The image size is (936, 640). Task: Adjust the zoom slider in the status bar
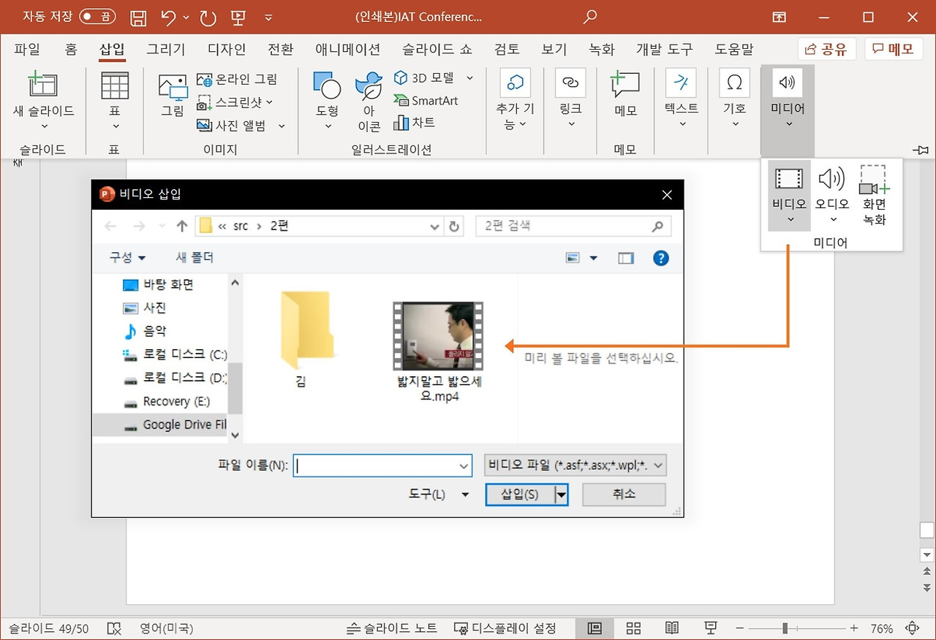click(x=785, y=628)
